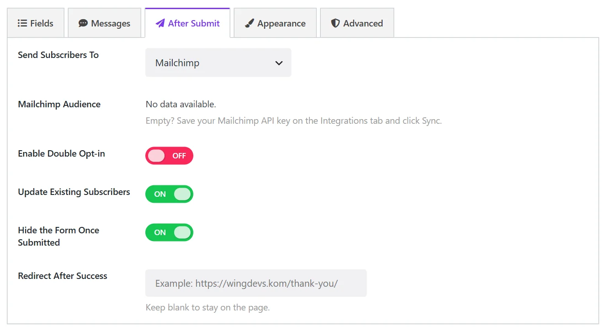
Task: Go to the Appearance tab
Action: click(x=275, y=23)
